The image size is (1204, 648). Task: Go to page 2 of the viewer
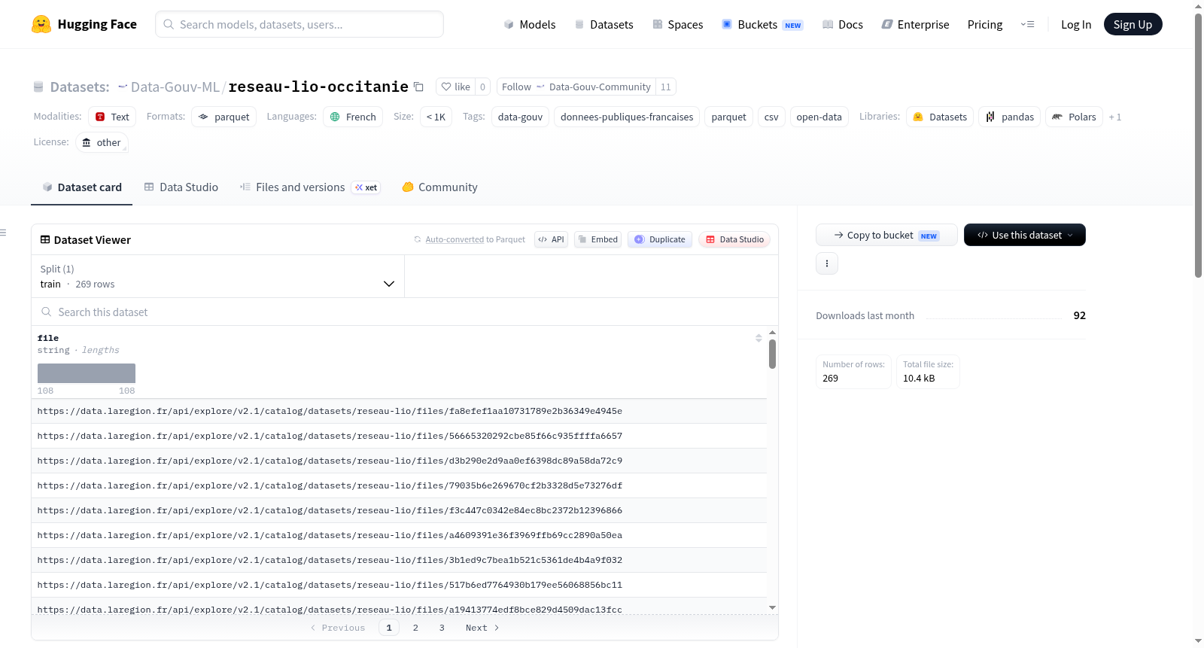pyautogui.click(x=415, y=628)
